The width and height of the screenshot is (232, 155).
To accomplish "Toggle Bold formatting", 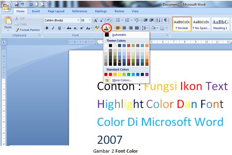I will pyautogui.click(x=47, y=28).
